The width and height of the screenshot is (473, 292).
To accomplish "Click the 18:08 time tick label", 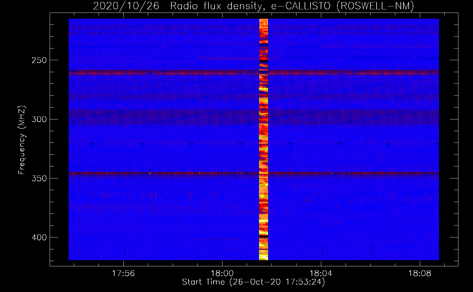I will [420, 274].
